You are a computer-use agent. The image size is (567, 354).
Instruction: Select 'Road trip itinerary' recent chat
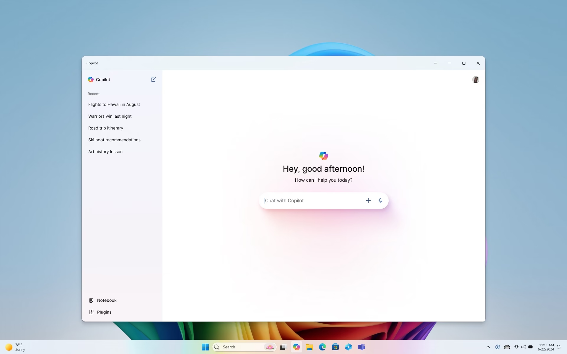tap(105, 128)
